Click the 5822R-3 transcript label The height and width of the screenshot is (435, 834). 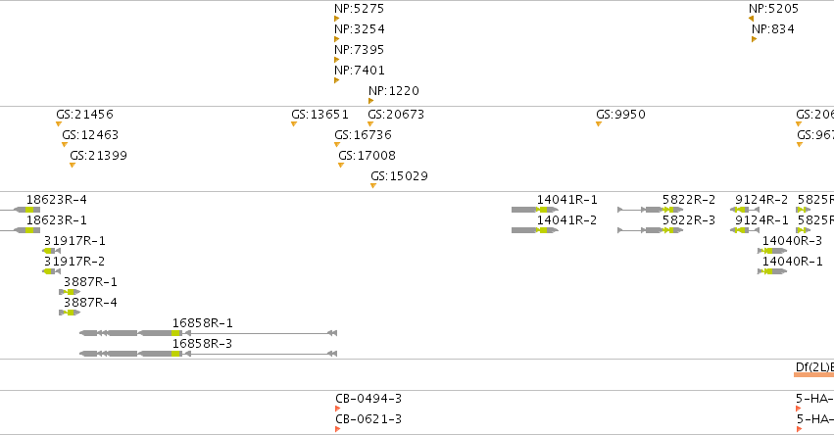click(689, 220)
